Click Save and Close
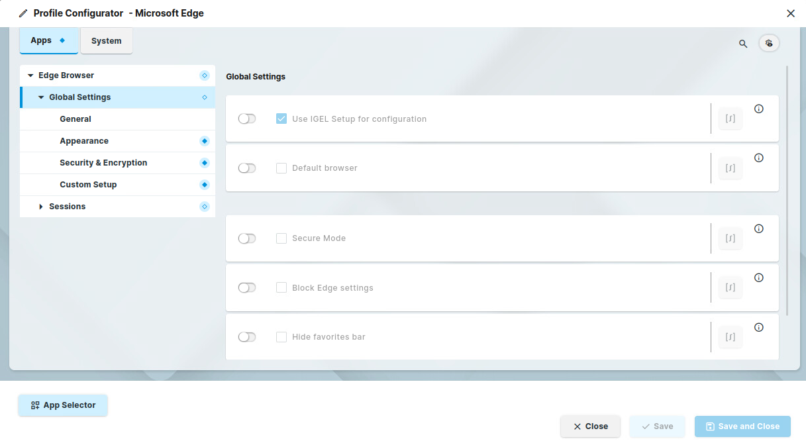806x443 pixels. (742, 426)
